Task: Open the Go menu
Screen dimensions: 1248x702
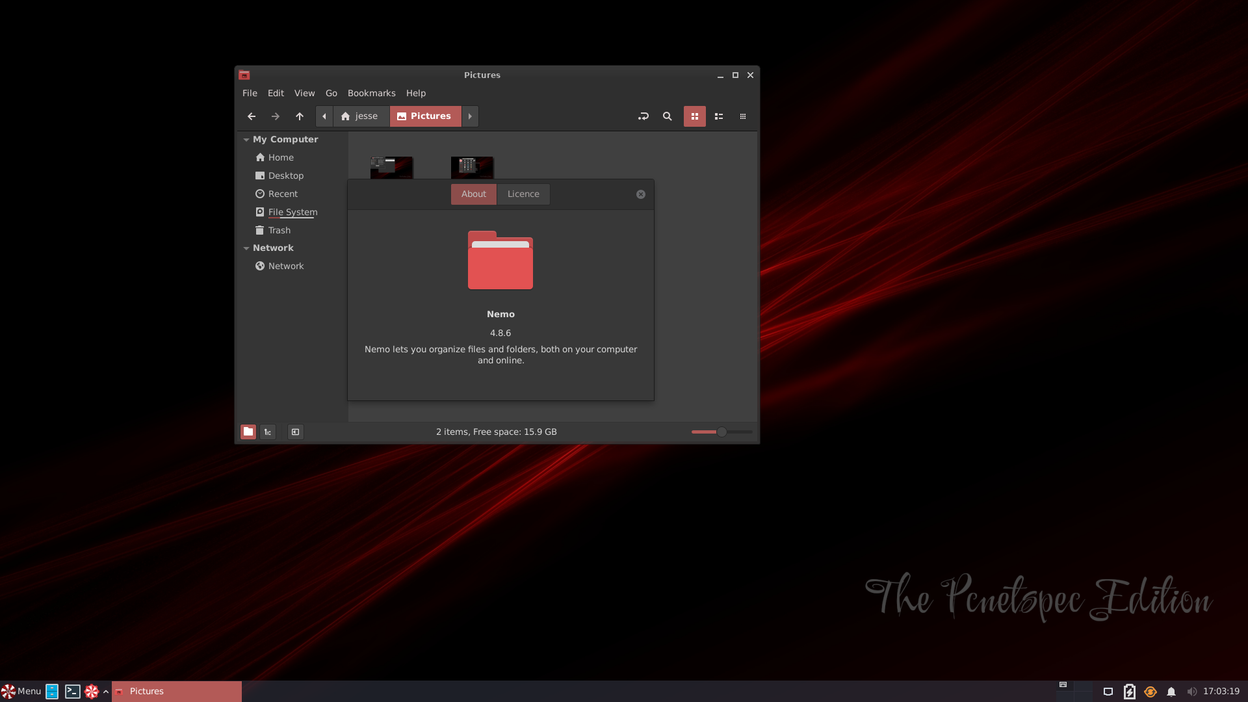Action: point(331,93)
